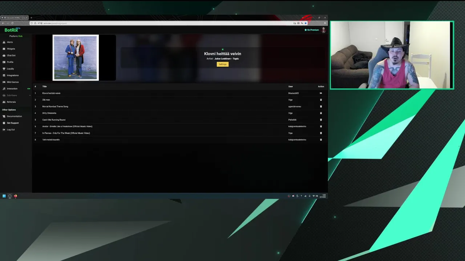Click the Firefox taskbar icon
465x261 pixels.
coord(15,196)
